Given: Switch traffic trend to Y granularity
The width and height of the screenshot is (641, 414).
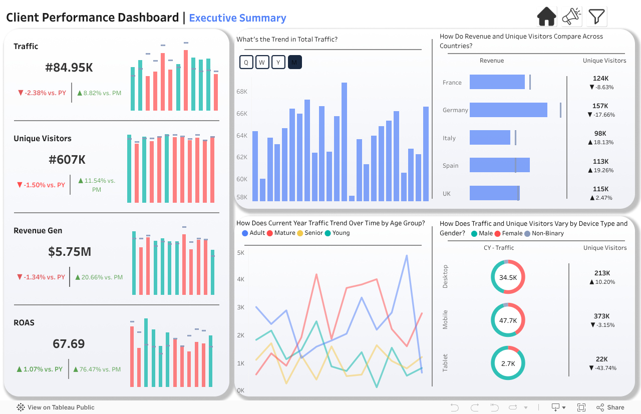Looking at the screenshot, I should [x=278, y=62].
